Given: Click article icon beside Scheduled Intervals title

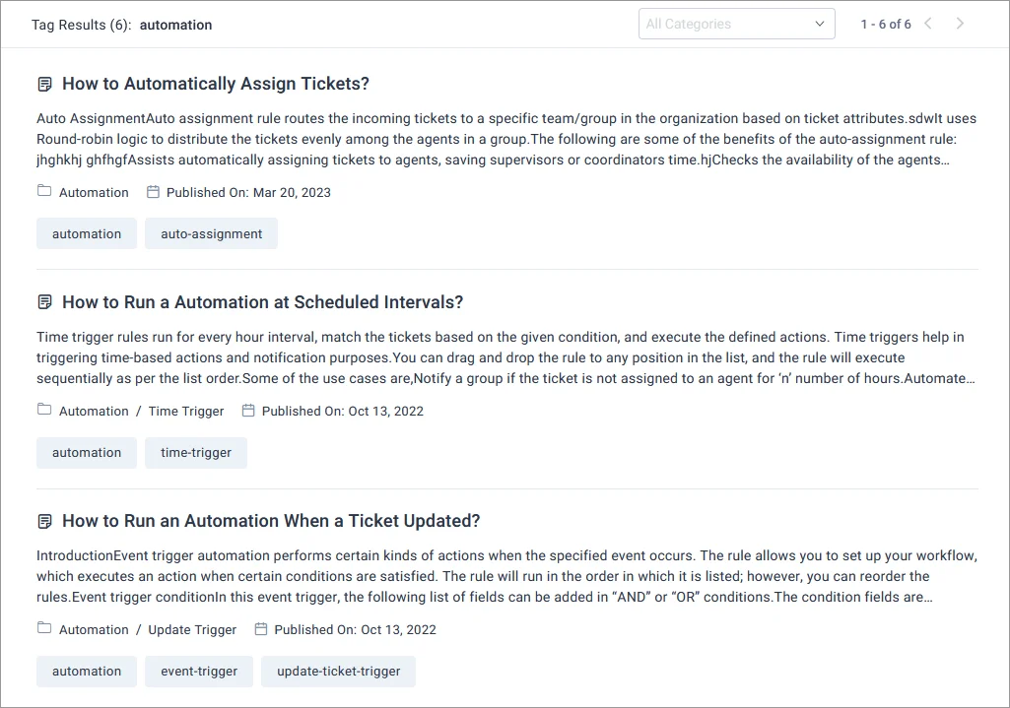Looking at the screenshot, I should coord(44,303).
